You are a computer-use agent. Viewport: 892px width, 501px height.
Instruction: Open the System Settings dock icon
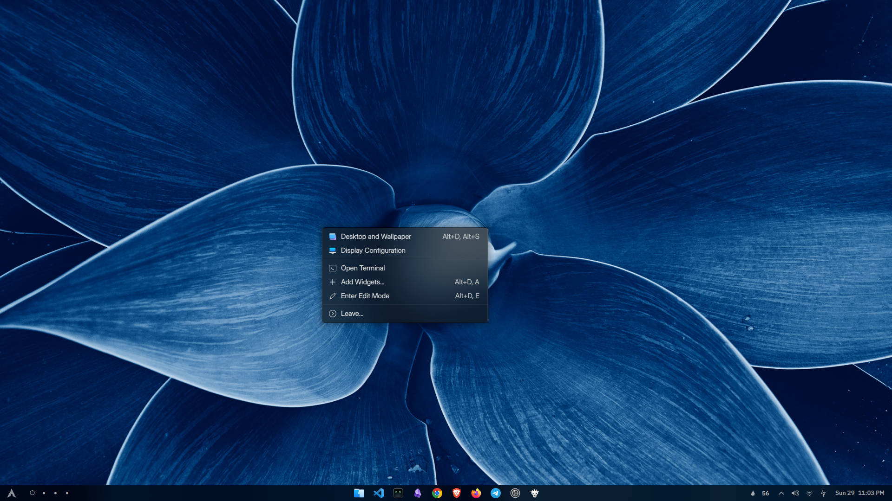pyautogui.click(x=515, y=493)
